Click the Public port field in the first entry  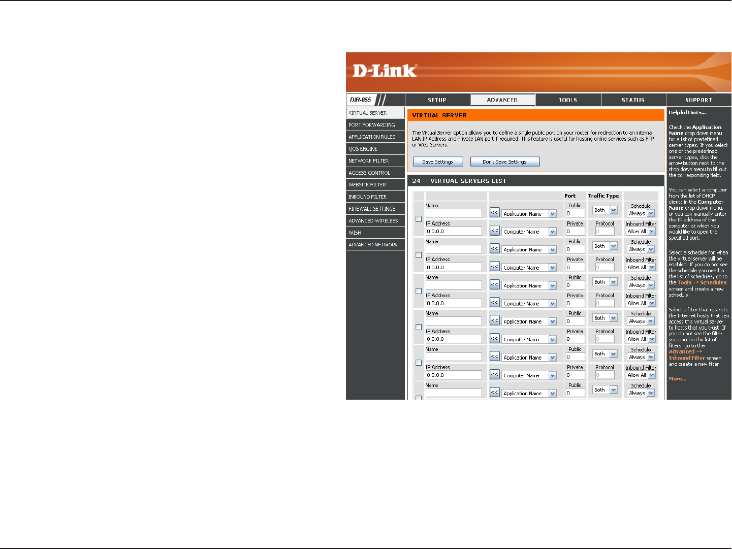575,213
